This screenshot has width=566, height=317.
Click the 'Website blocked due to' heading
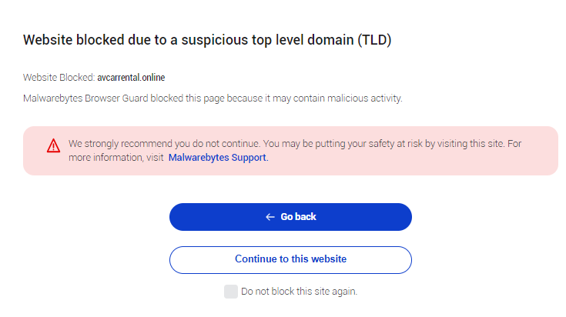92,40
